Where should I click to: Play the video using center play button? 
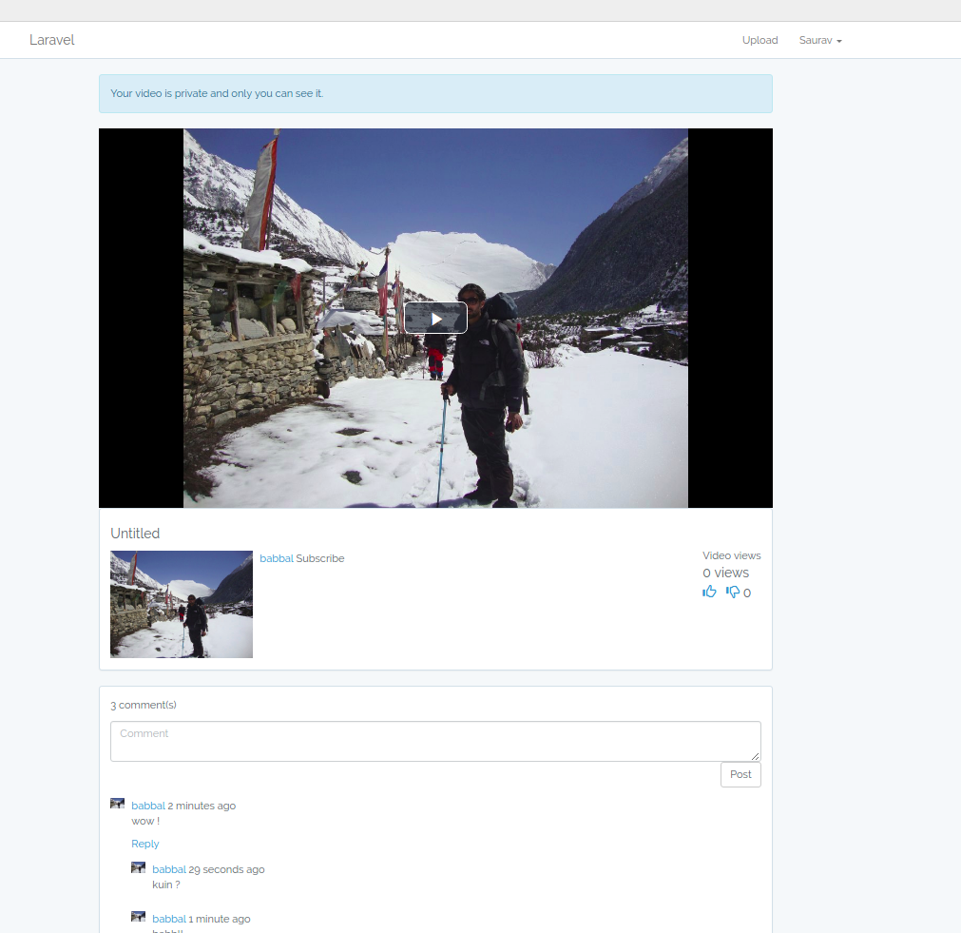point(435,318)
